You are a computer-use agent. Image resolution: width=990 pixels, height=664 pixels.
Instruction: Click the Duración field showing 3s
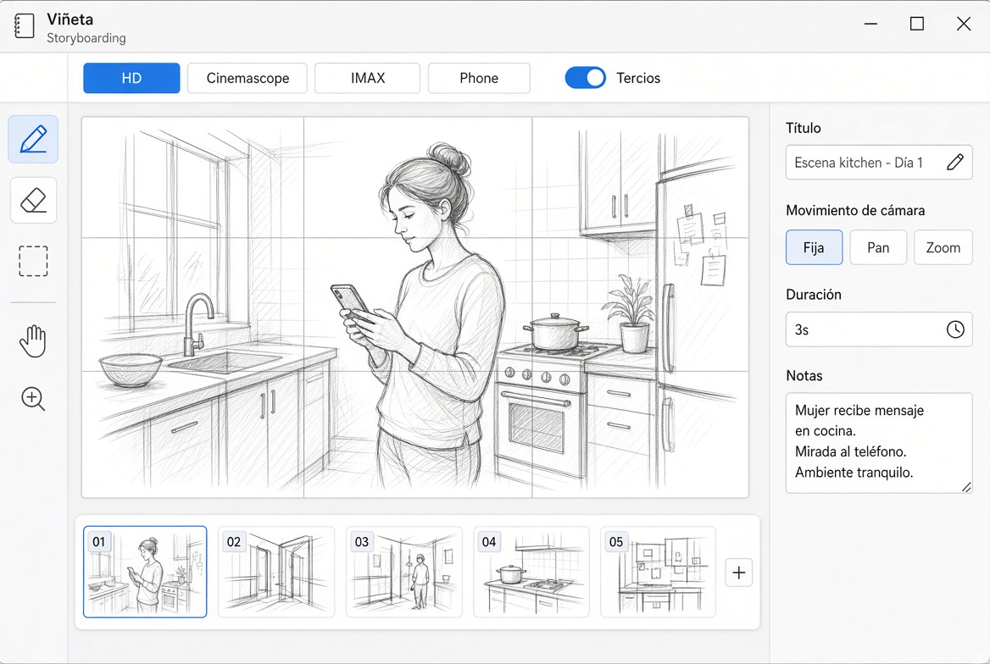click(x=879, y=329)
